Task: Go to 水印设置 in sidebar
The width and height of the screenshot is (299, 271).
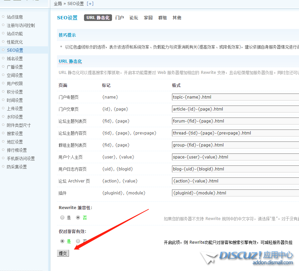Action: (15, 117)
